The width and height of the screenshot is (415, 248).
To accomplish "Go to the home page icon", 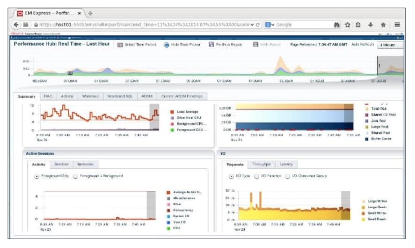I will [383, 24].
